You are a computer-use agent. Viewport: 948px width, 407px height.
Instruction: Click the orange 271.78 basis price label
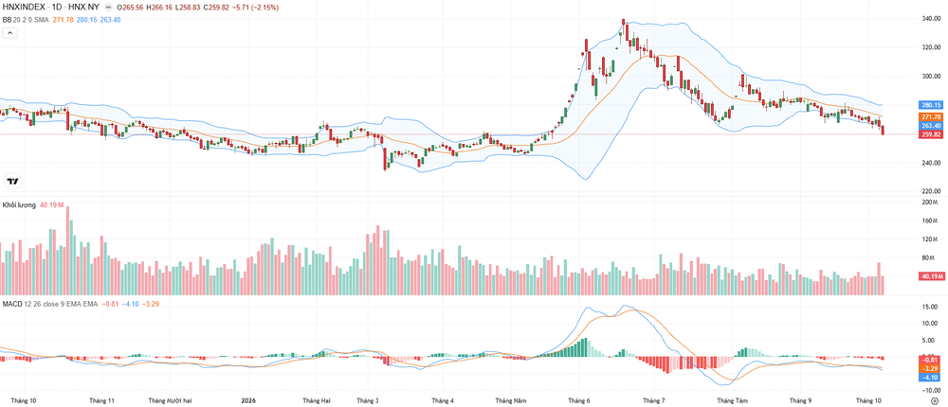[931, 116]
